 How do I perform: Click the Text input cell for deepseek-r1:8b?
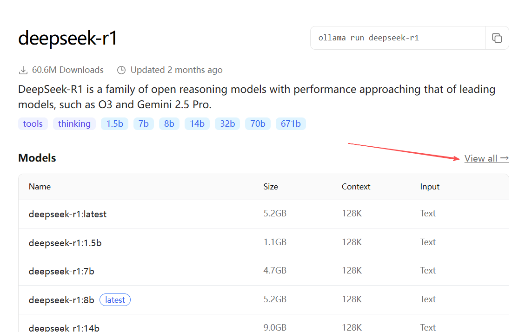(428, 299)
